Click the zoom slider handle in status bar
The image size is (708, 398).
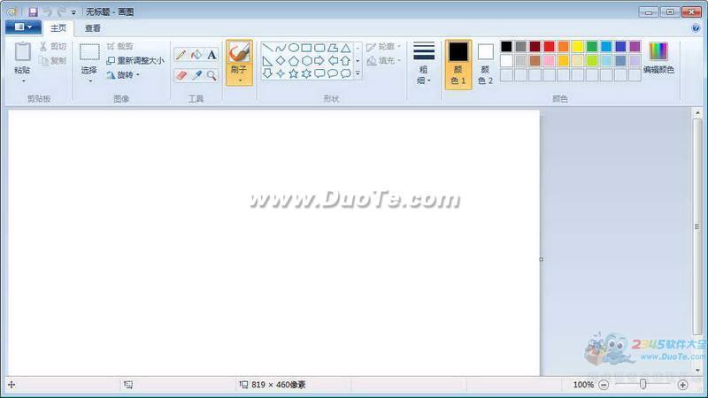[x=643, y=384]
